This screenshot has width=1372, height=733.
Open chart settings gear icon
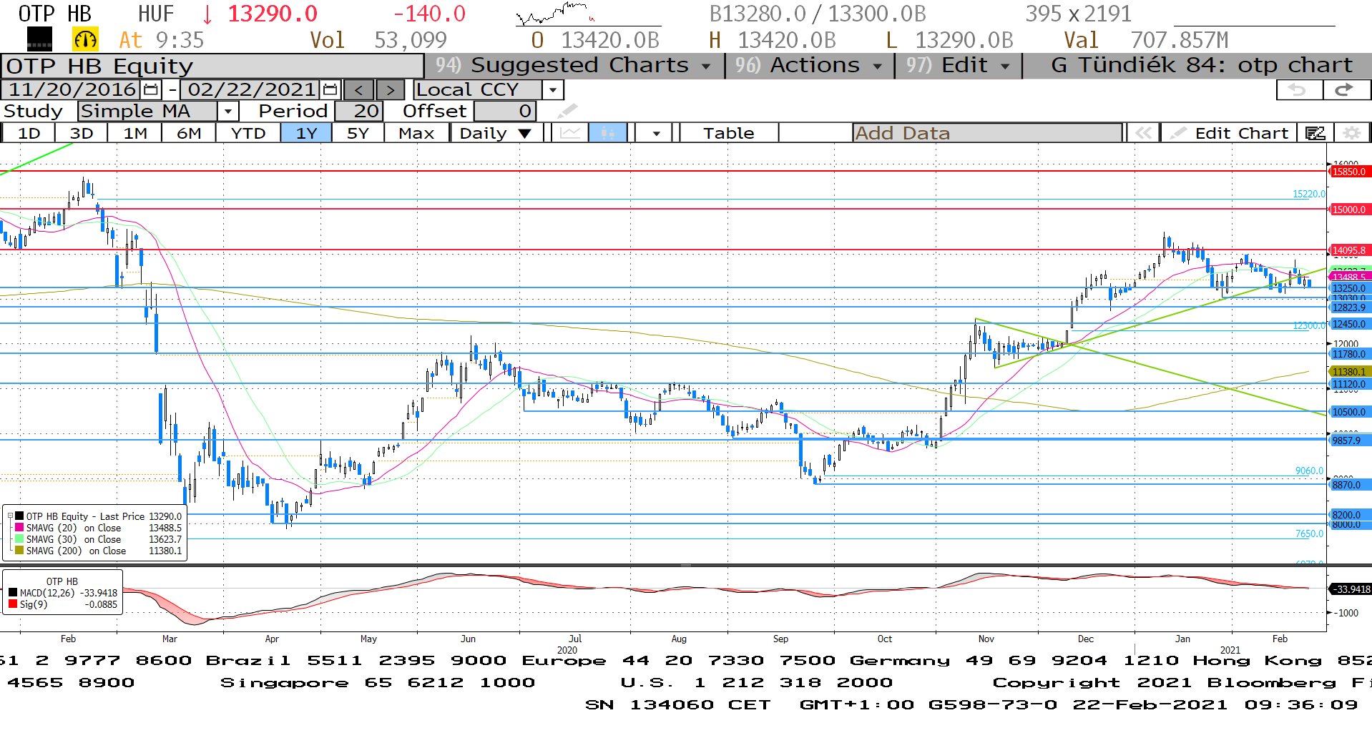pyautogui.click(x=1351, y=133)
